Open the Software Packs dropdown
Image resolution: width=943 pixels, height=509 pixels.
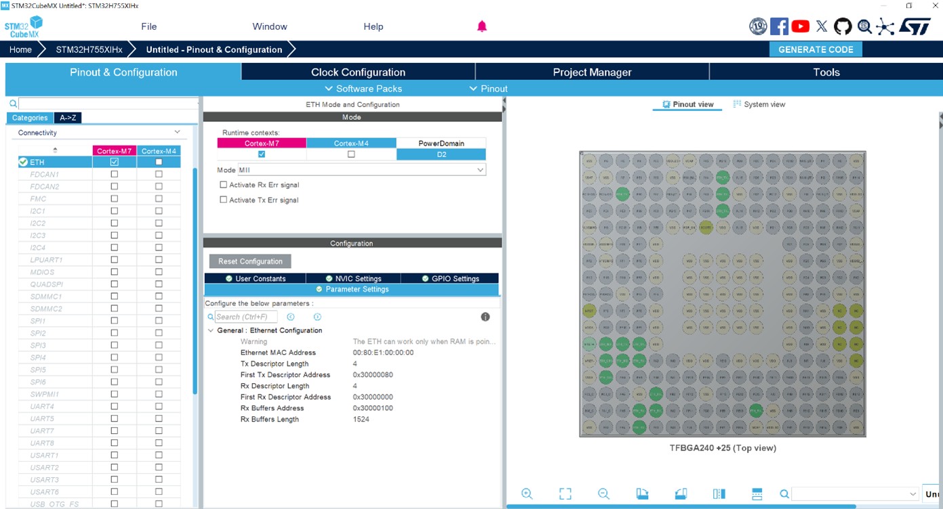point(364,89)
